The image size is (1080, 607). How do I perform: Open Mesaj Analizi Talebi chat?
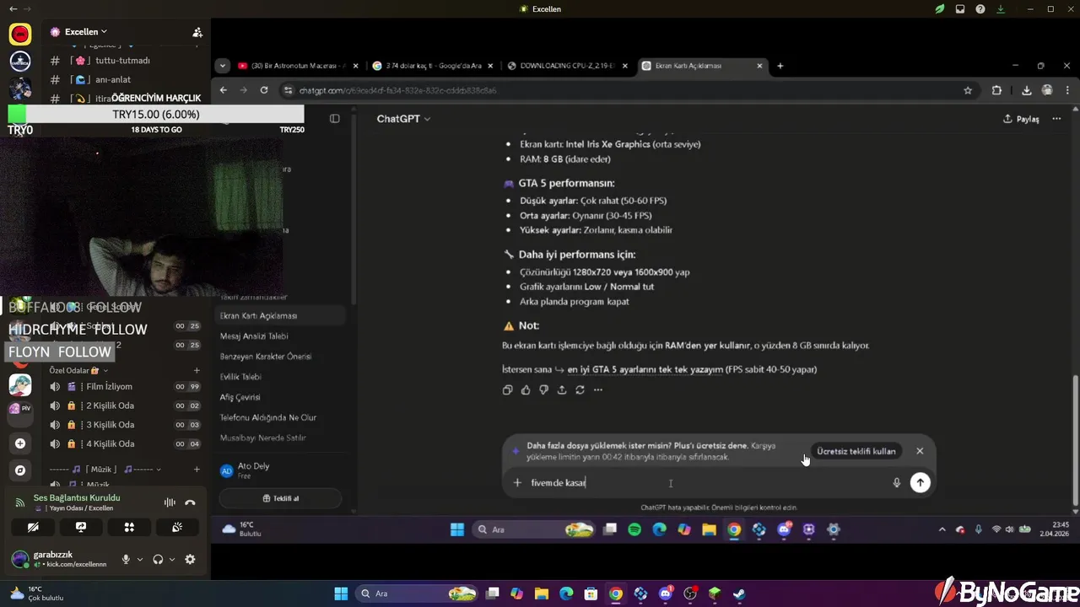pyautogui.click(x=254, y=336)
